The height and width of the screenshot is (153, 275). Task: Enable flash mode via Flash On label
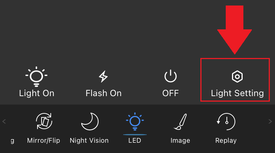tap(103, 93)
